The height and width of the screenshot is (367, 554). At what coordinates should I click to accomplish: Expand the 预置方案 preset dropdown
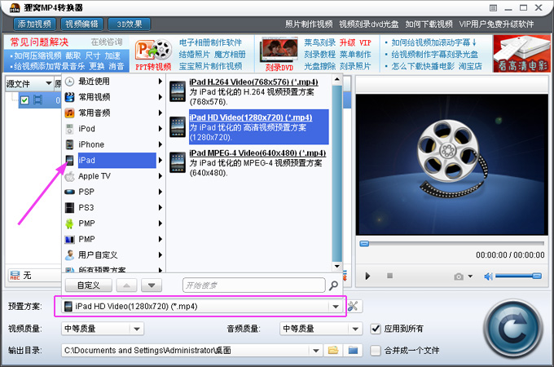pos(336,307)
